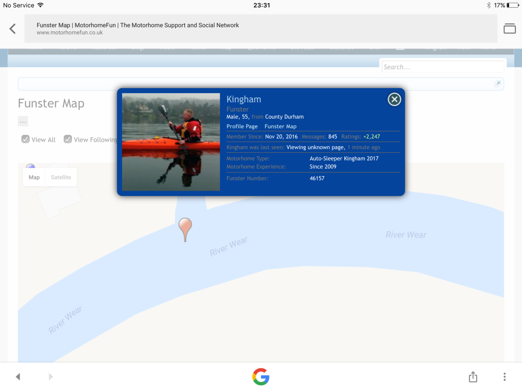Click the Since 2009 experience text
Viewport: 522px width, 391px height.
[x=323, y=167]
